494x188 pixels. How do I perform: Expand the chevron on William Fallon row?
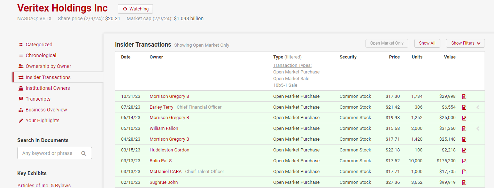[478, 128]
